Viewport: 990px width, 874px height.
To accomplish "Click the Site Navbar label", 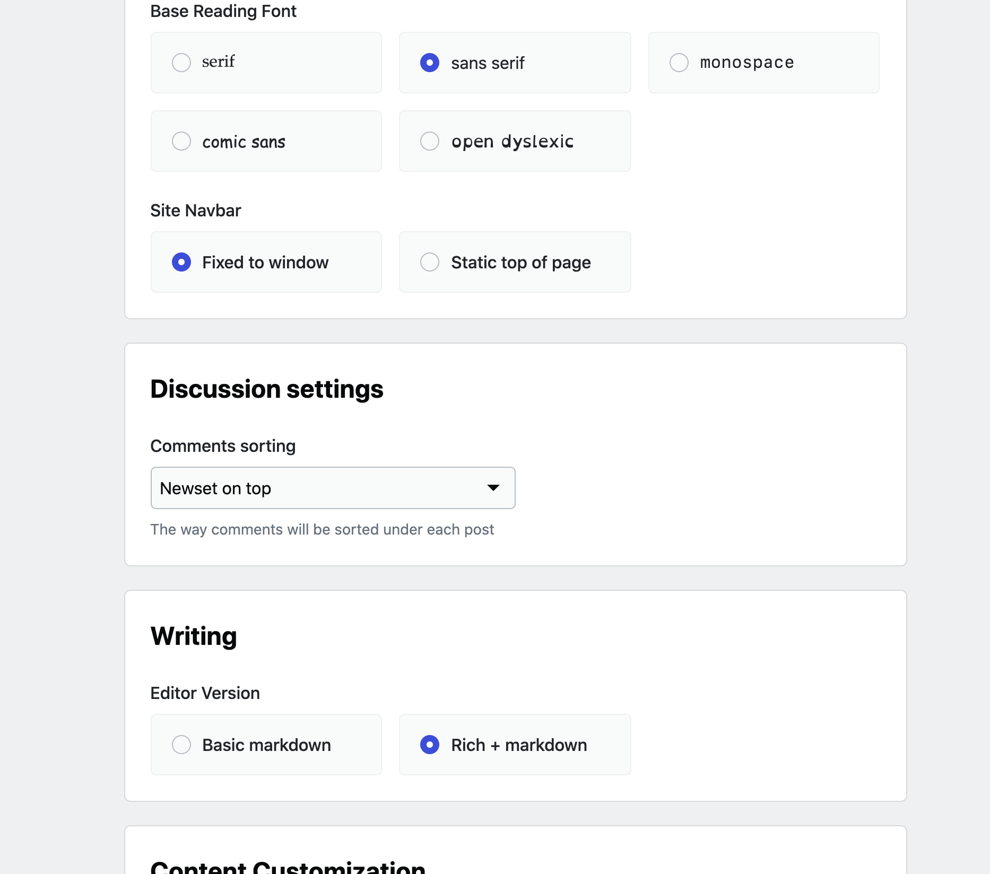I will [196, 210].
